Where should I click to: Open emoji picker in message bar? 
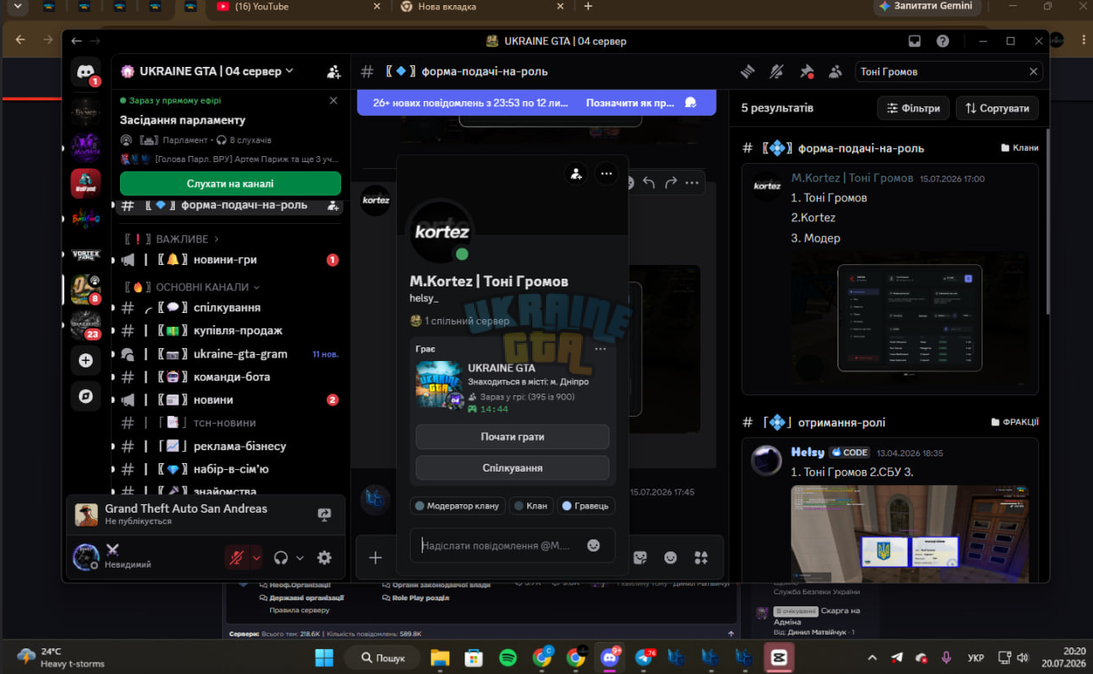(x=670, y=557)
